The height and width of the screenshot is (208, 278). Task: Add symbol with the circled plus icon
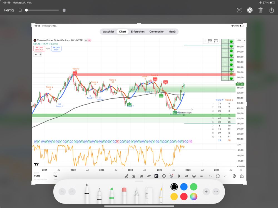point(164,176)
